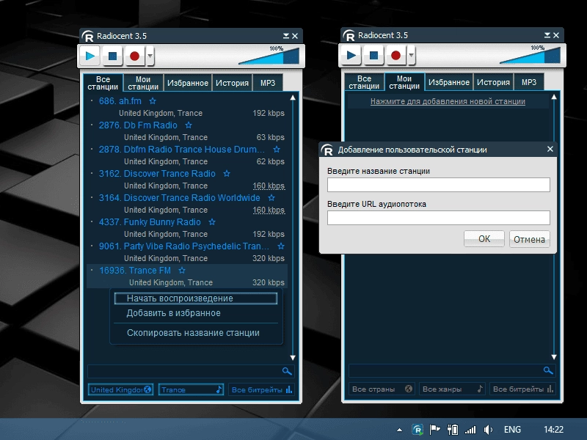Click scroll down arrow in right window list
This screenshot has height=440, width=587.
pyautogui.click(x=554, y=357)
